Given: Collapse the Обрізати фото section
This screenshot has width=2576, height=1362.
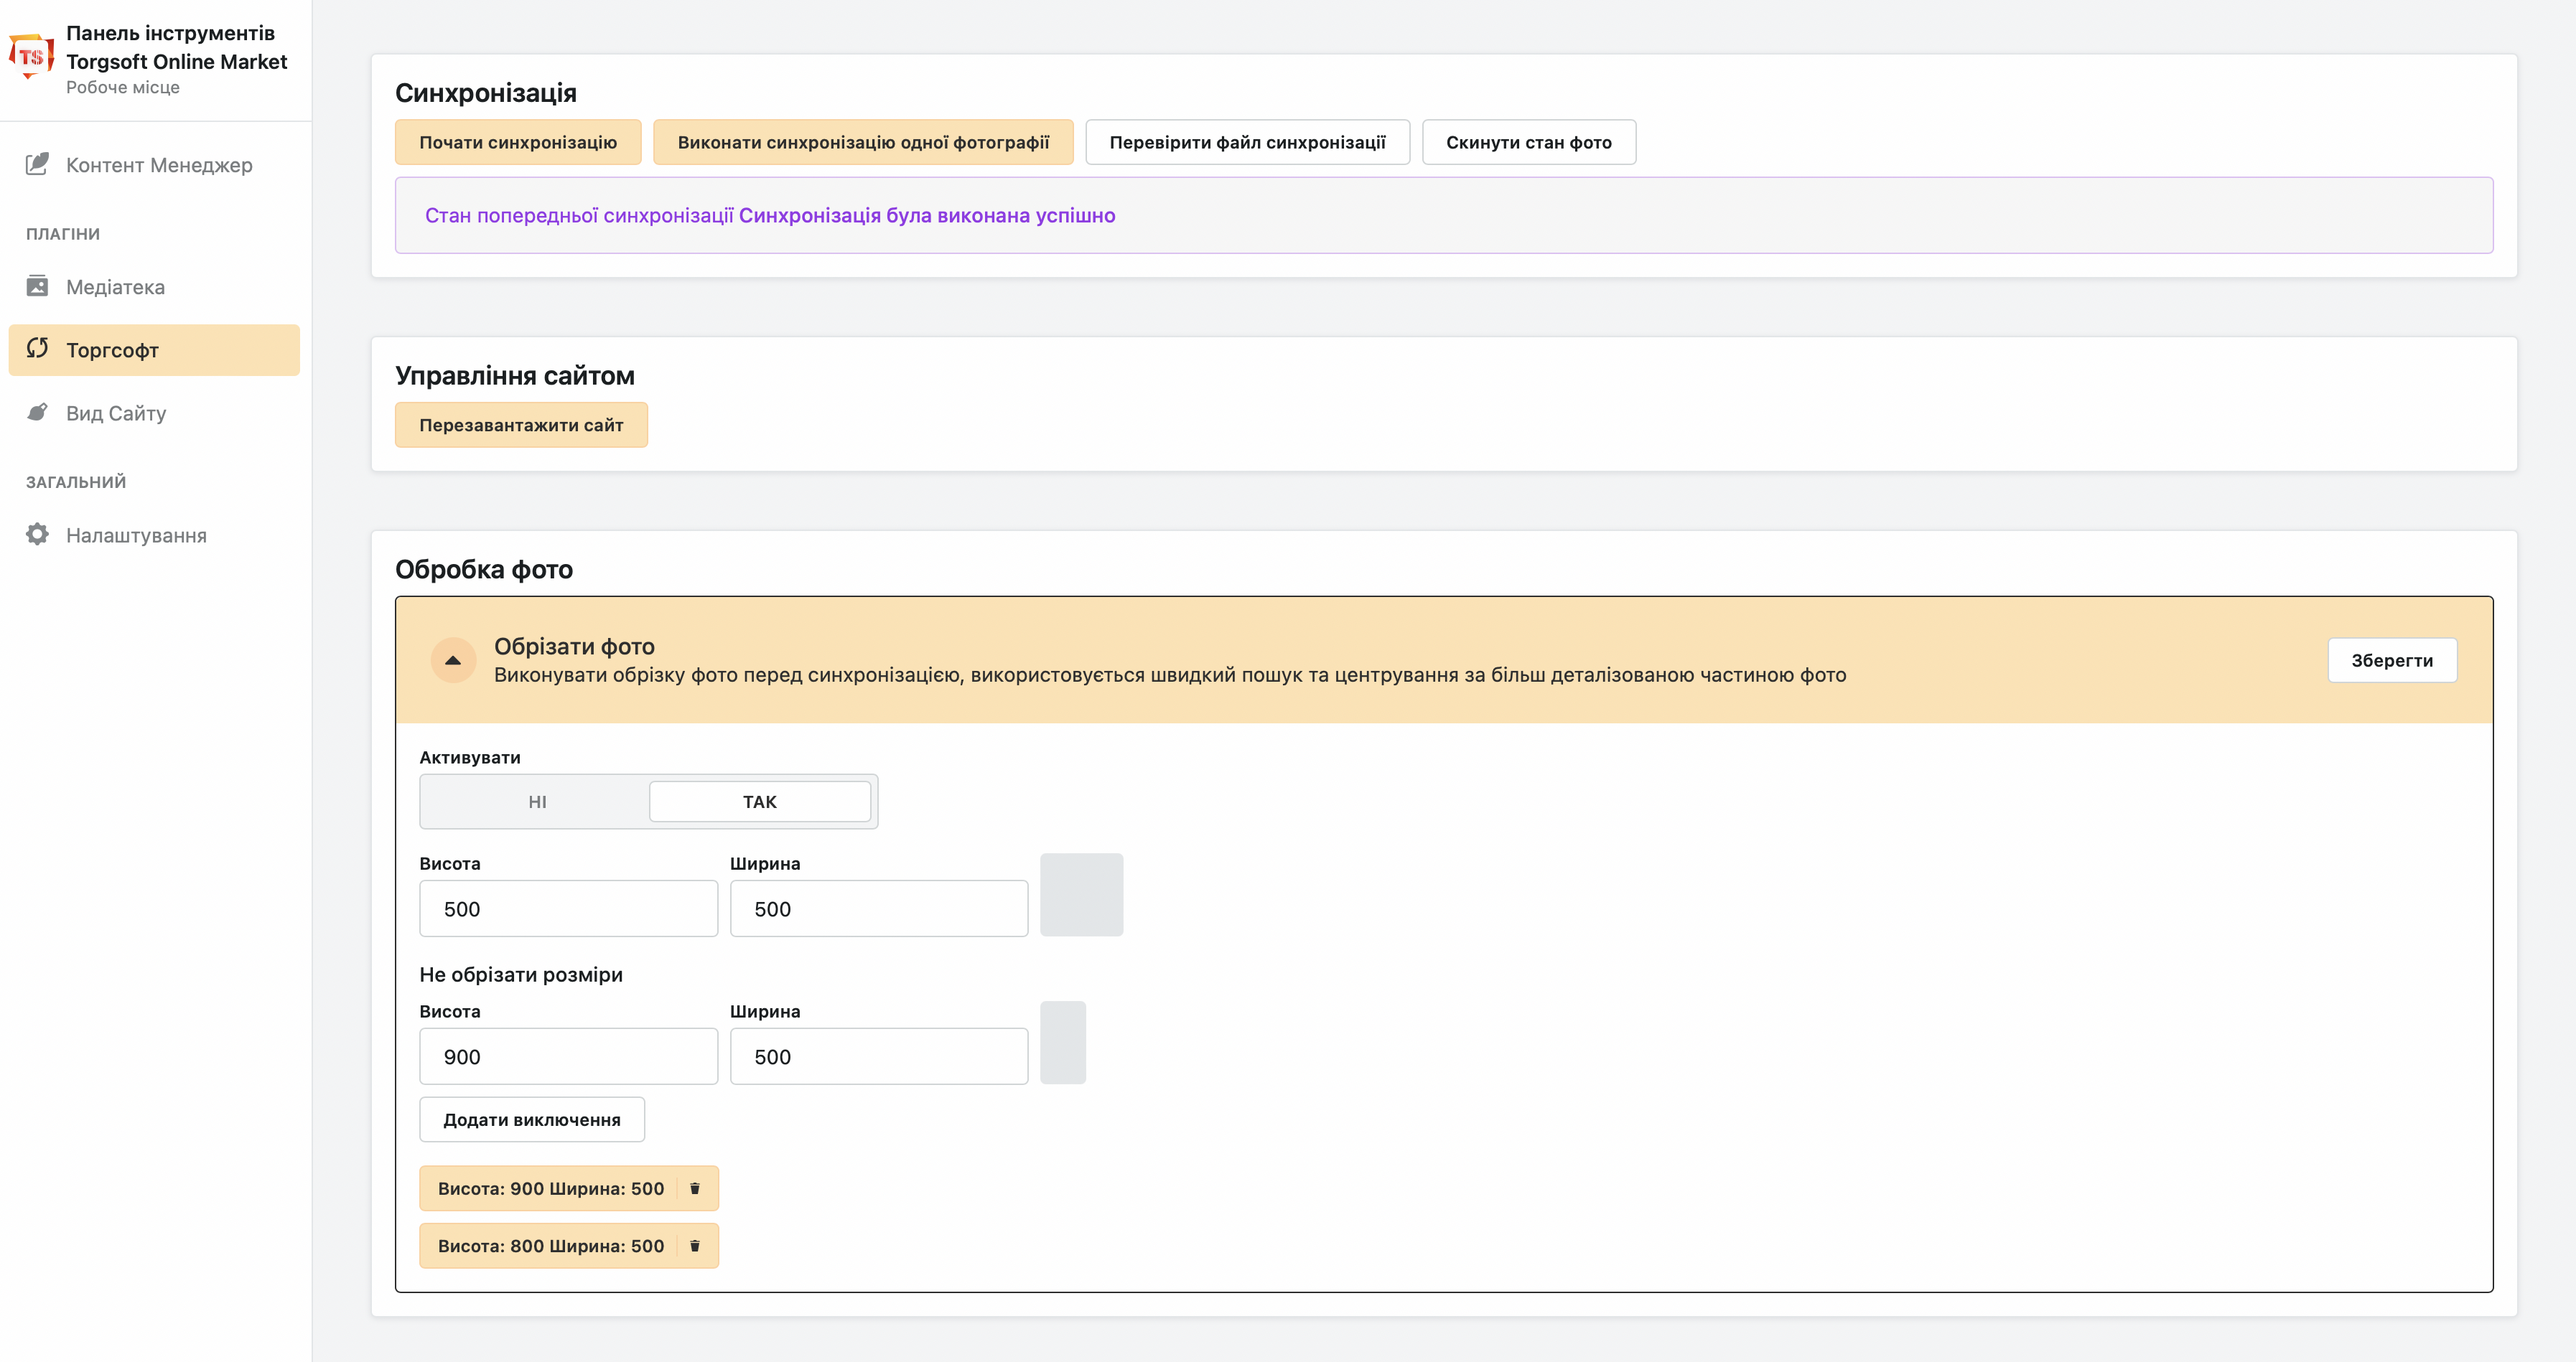Looking at the screenshot, I should (453, 660).
